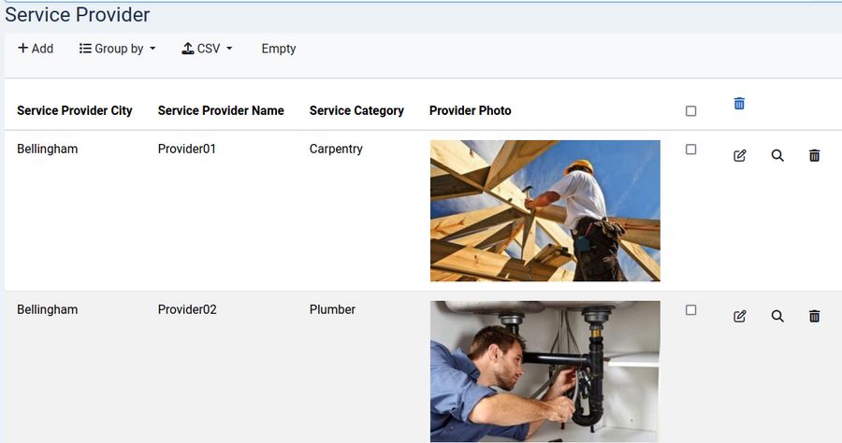The image size is (842, 443).
Task: Sort by Service Provider City column
Action: 75,110
